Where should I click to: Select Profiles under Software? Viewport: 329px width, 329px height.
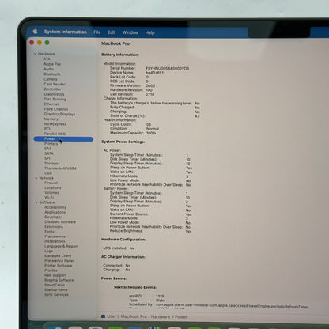coord(51,270)
